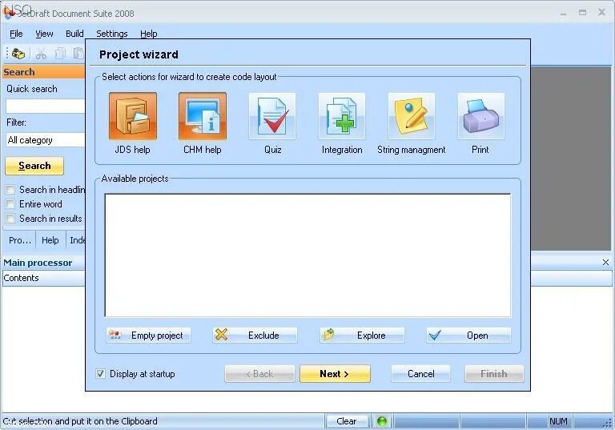This screenshot has width=615, height=430.
Task: Click the first toolbar icon in main window
Action: click(x=18, y=54)
